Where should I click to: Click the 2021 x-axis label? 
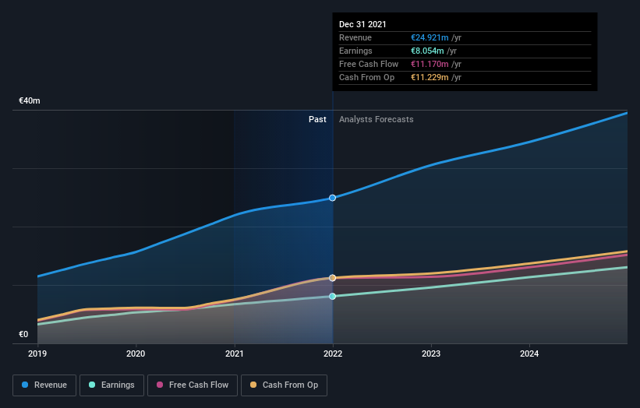point(235,353)
